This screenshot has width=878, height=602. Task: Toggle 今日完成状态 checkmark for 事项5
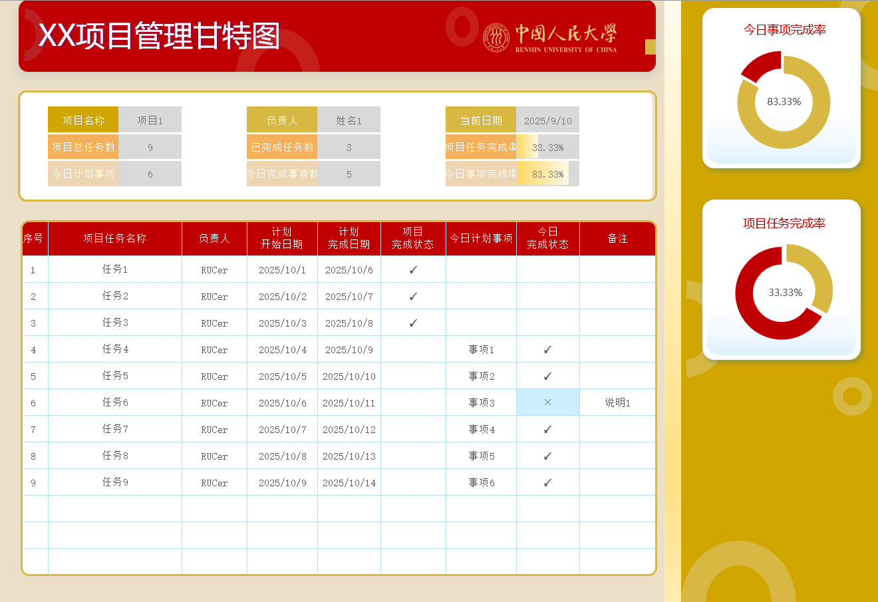pyautogui.click(x=548, y=456)
